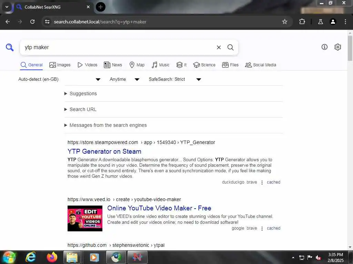The width and height of the screenshot is (353, 264).
Task: View site information icon in address bar
Action: [47, 22]
